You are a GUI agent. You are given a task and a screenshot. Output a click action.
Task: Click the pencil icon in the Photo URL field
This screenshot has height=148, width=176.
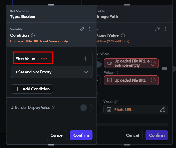coord(163,110)
